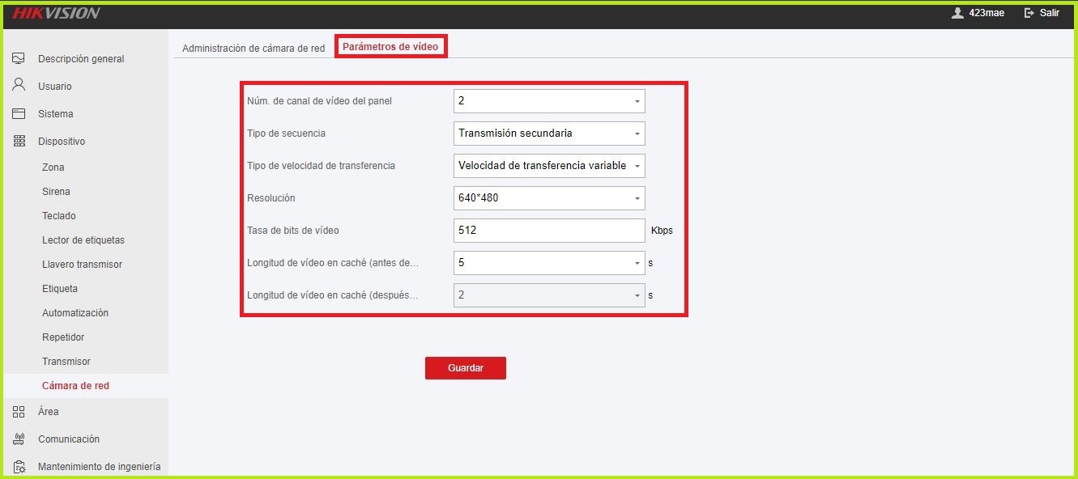
Task: Open Tipo de velocidad de transferencia dropdown
Action: [x=549, y=166]
